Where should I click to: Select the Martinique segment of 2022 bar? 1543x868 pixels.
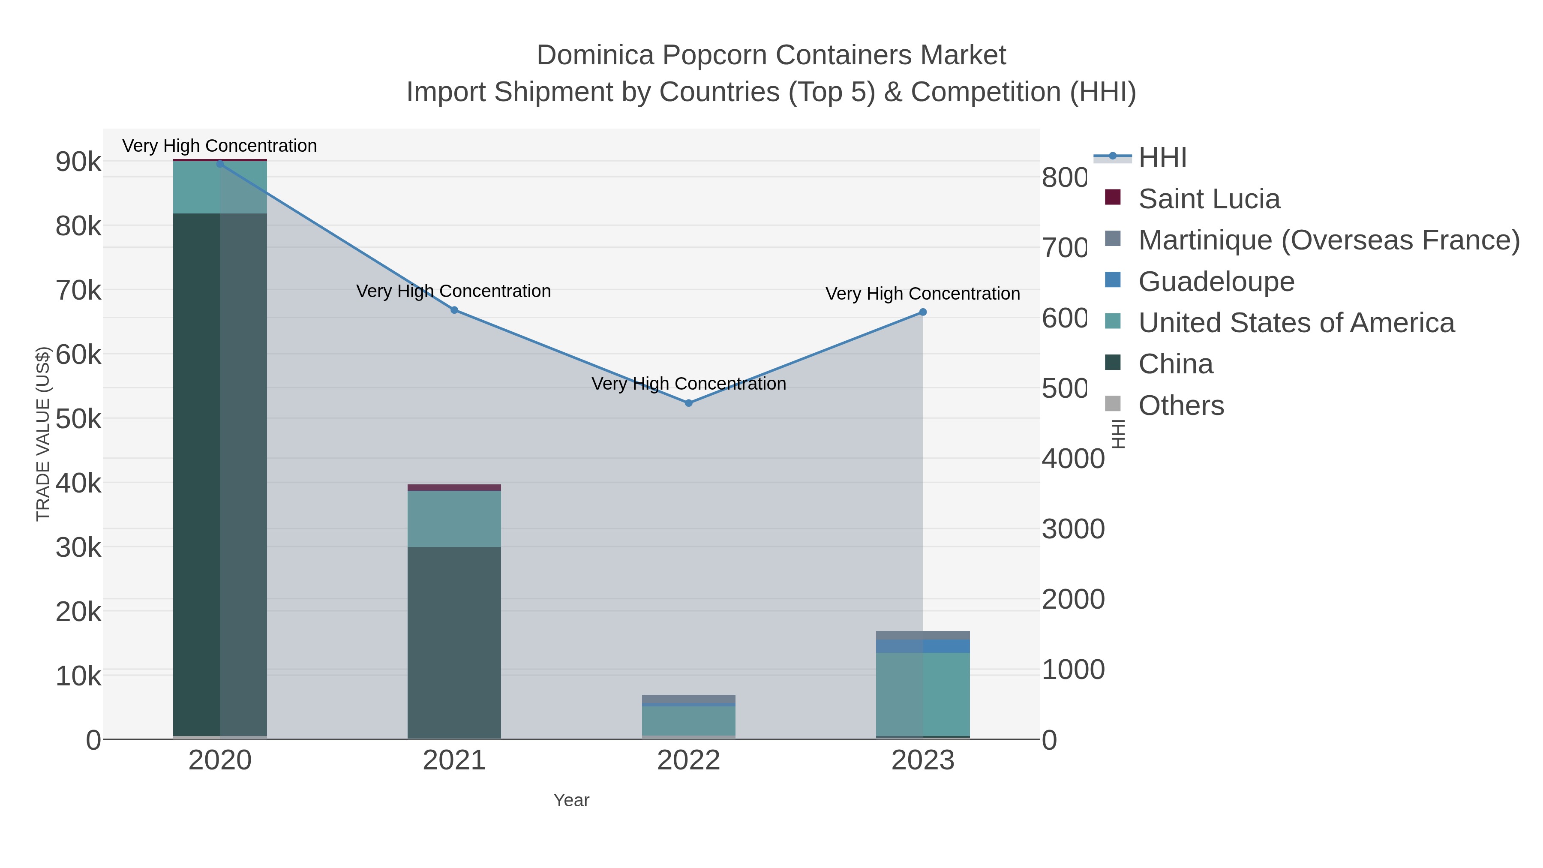click(689, 699)
